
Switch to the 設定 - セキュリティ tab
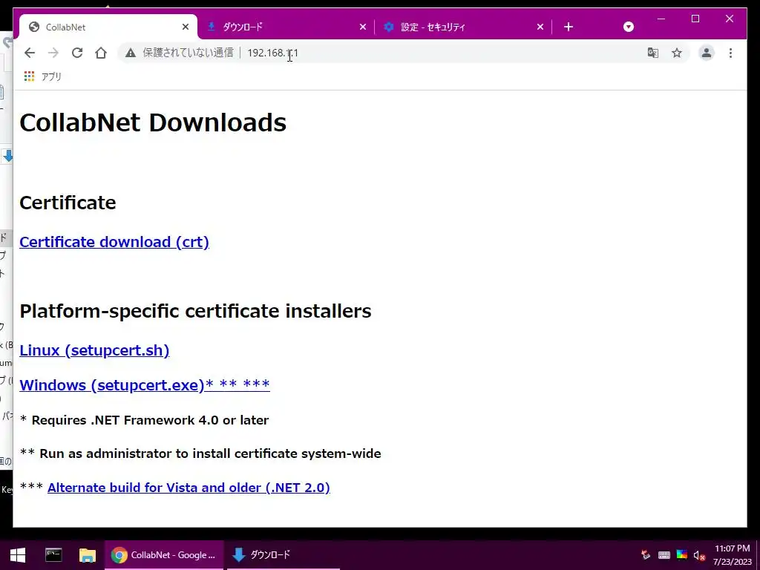464,27
